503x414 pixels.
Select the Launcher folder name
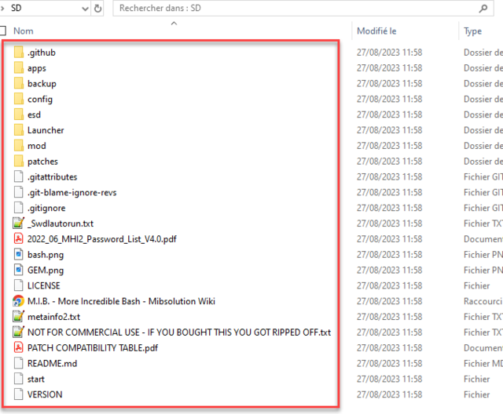pyautogui.click(x=46, y=130)
